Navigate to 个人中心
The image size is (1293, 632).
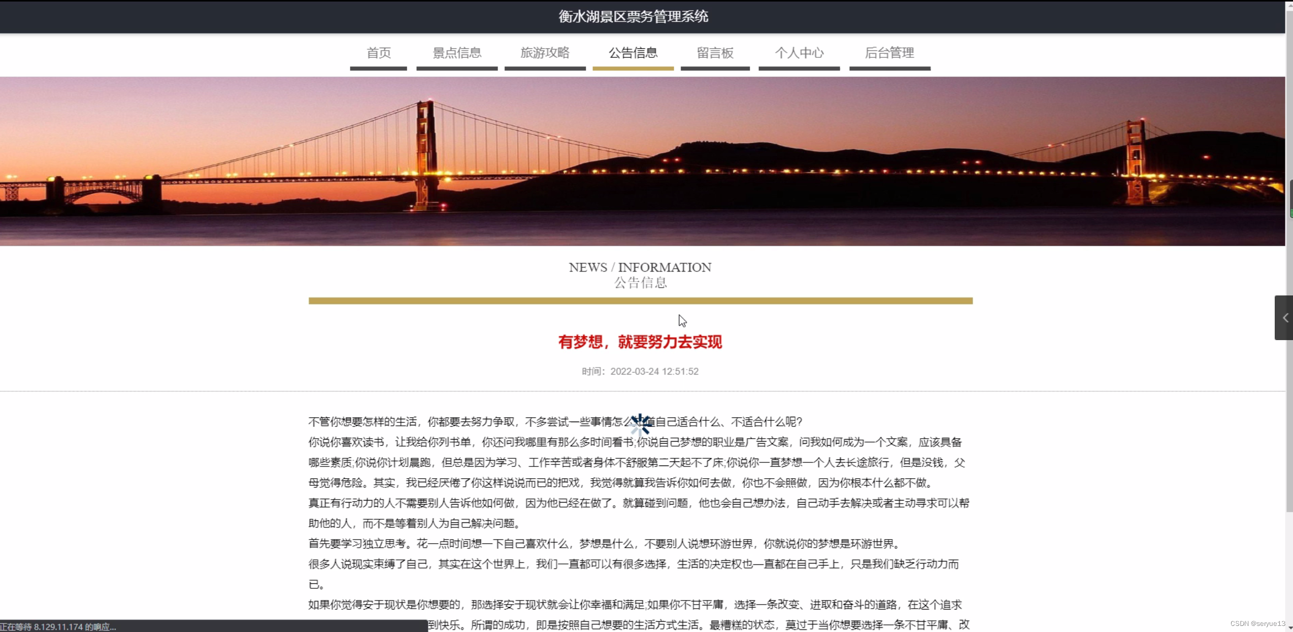(x=799, y=53)
